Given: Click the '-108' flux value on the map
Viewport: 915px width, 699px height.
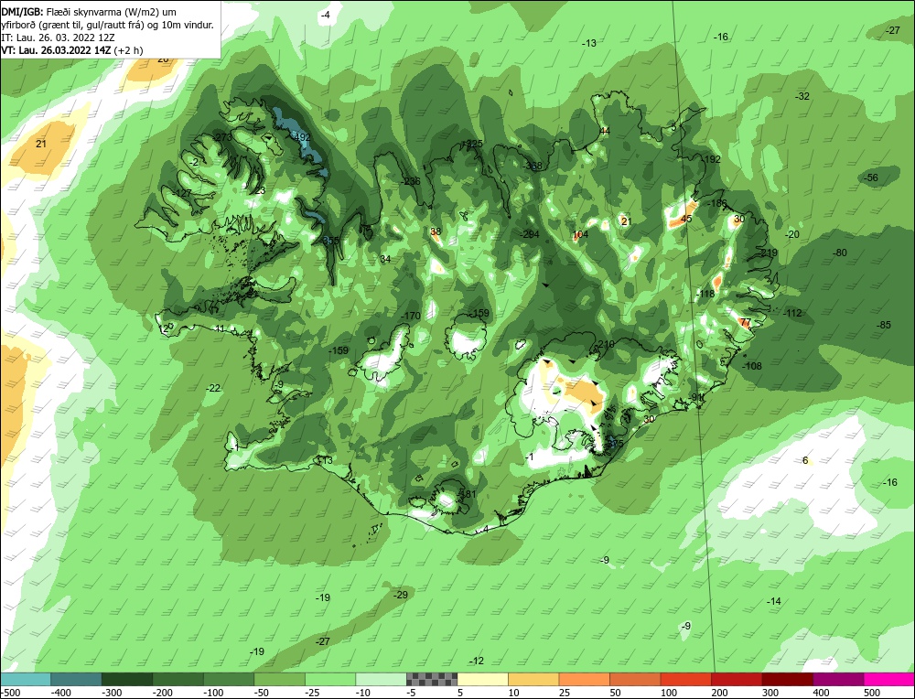Looking at the screenshot, I should point(752,366).
